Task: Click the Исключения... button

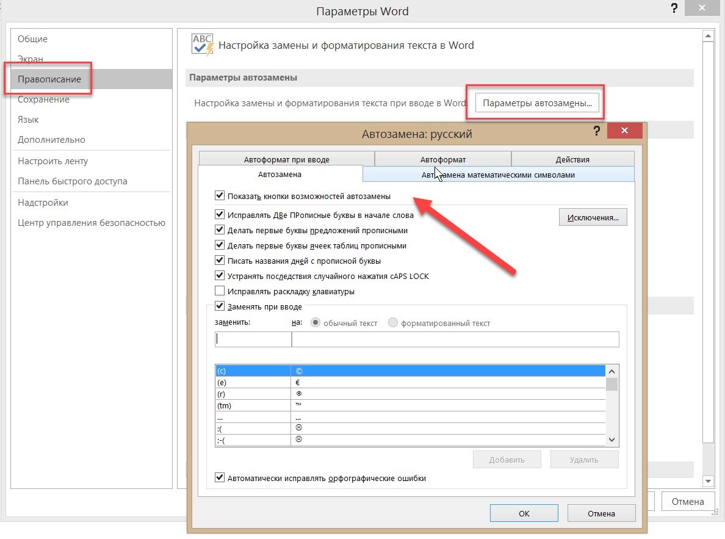Action: 593,217
